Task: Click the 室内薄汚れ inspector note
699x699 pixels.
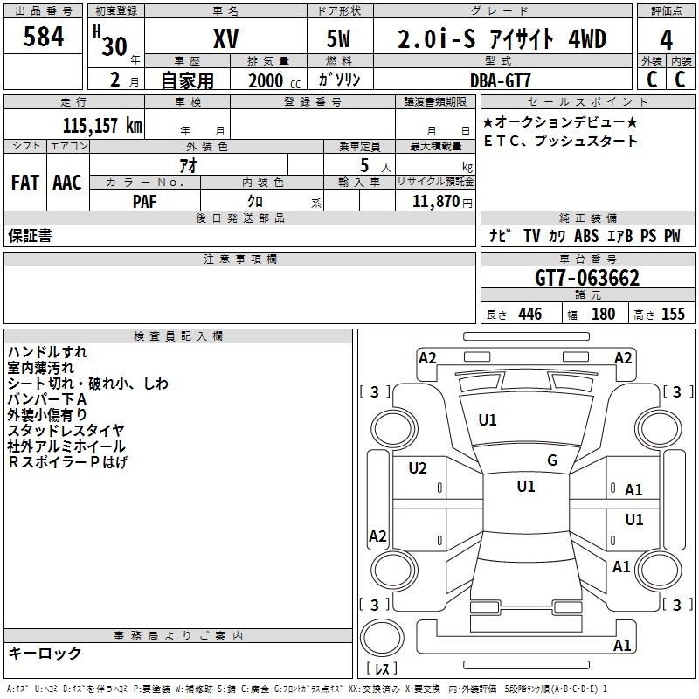Action: click(x=40, y=368)
